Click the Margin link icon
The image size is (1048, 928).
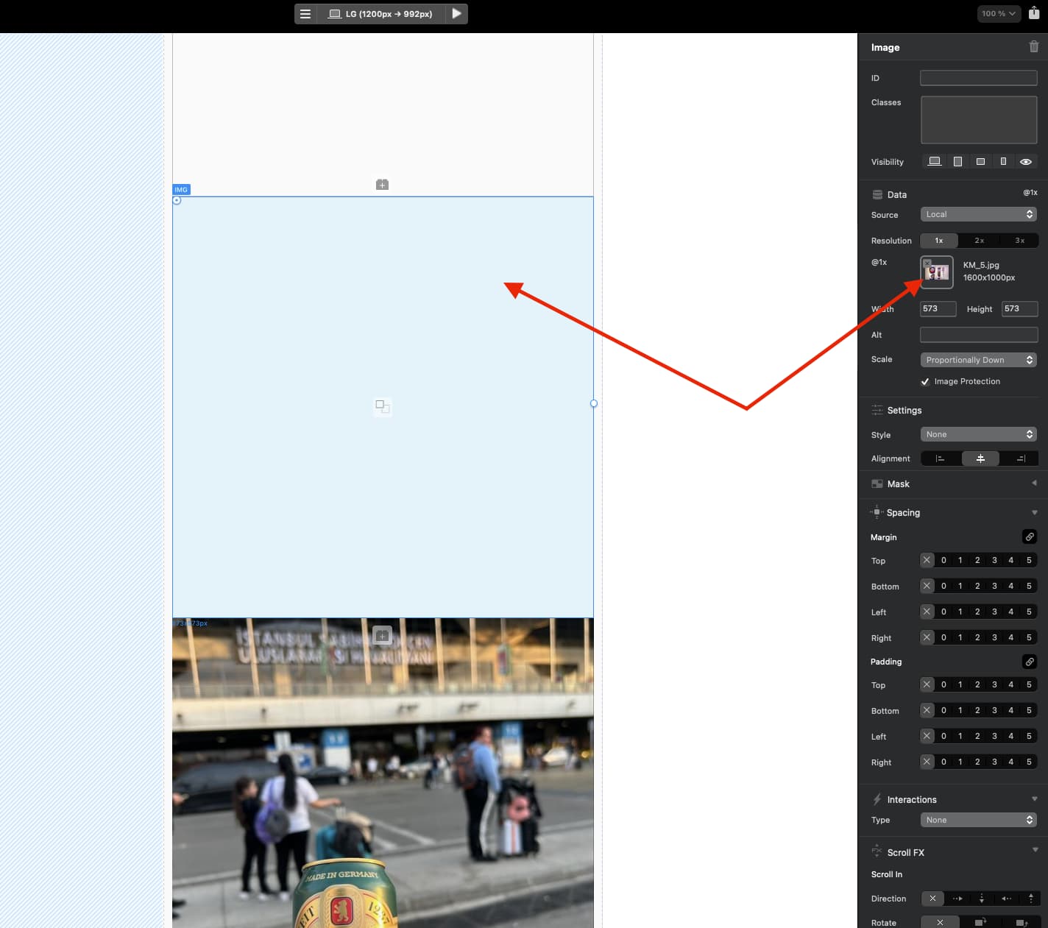click(1030, 537)
